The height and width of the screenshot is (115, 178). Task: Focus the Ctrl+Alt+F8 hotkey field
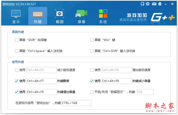tap(117, 81)
